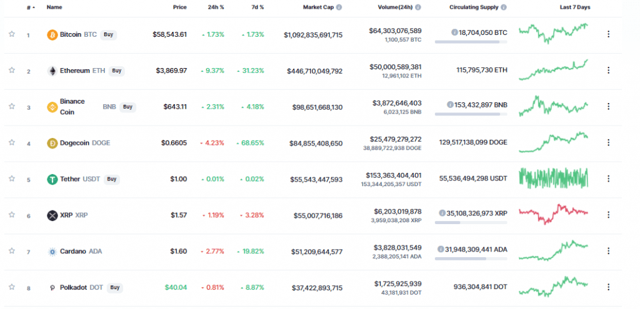The width and height of the screenshot is (640, 309).
Task: Toggle the watchlist star for Dogecoin
Action: click(x=11, y=143)
